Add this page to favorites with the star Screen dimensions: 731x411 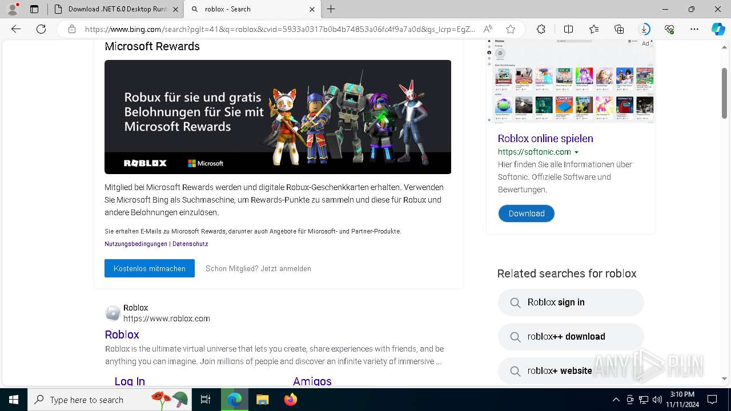point(511,29)
